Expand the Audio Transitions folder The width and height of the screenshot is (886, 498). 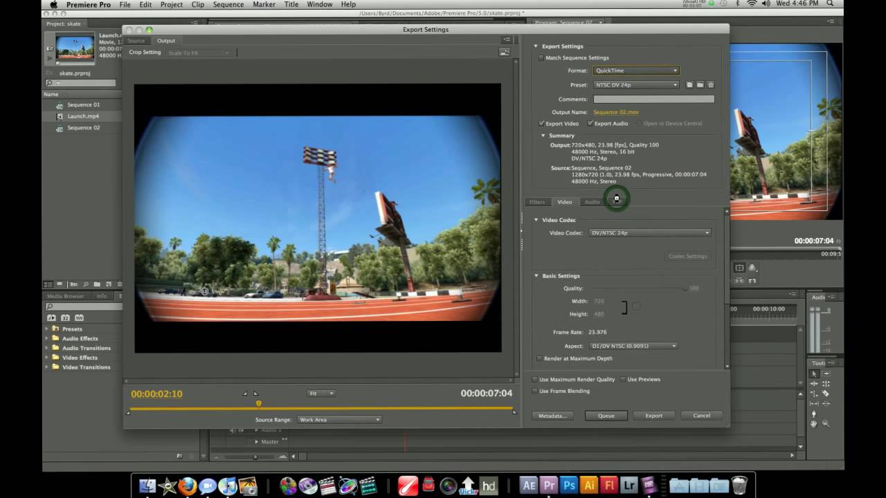point(46,348)
